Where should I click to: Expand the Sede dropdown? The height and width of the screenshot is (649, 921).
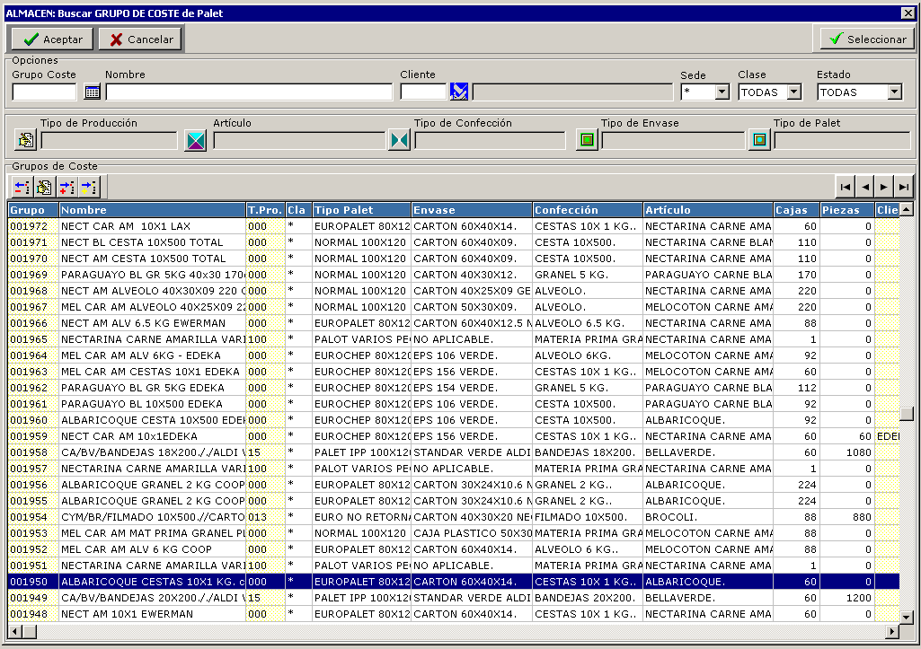click(x=722, y=92)
